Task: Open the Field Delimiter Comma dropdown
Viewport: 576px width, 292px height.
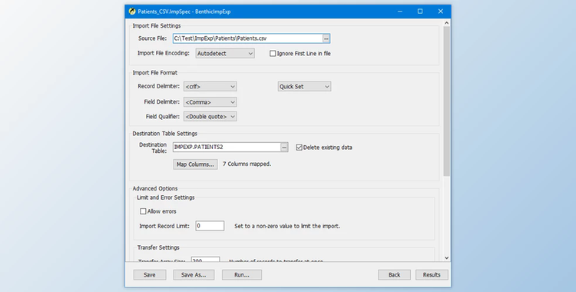Action: pos(210,102)
